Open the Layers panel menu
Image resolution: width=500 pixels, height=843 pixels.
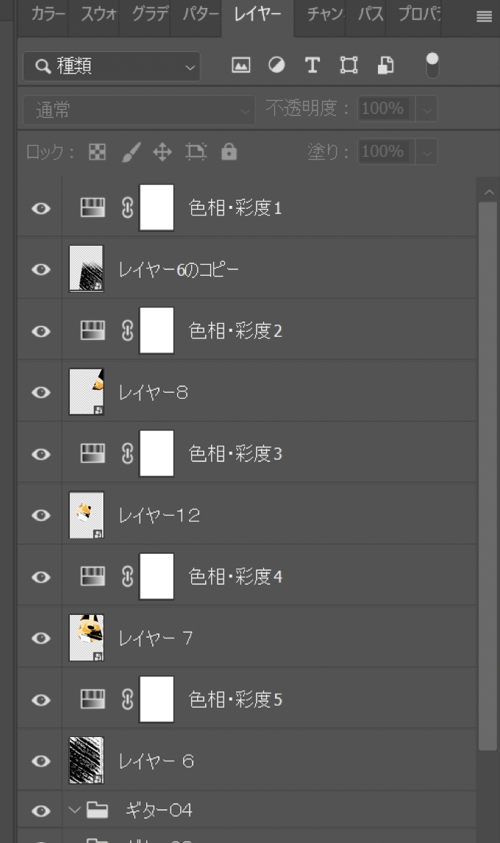point(484,17)
